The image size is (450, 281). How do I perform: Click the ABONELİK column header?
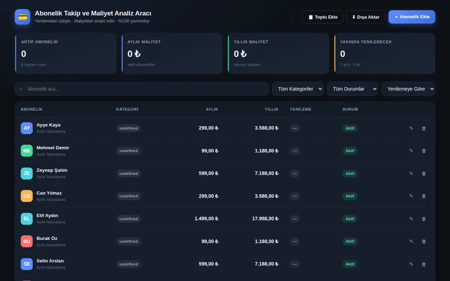coord(32,109)
